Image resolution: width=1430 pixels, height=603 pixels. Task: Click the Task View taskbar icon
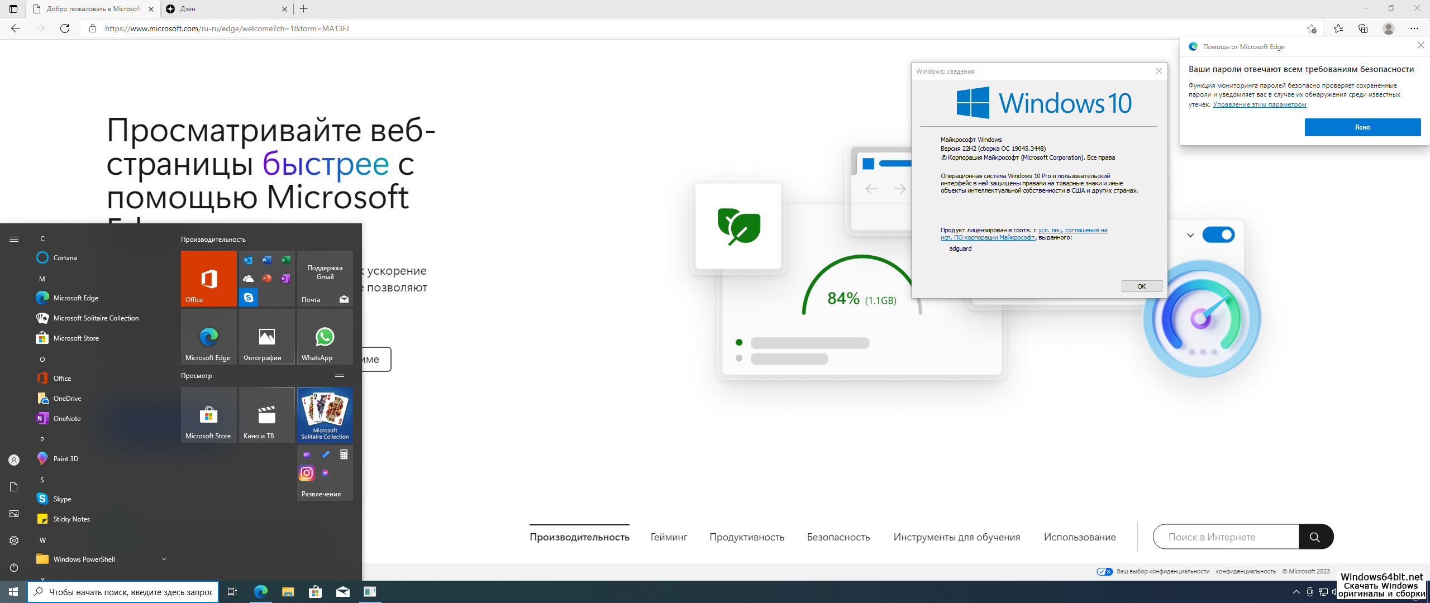click(x=232, y=592)
